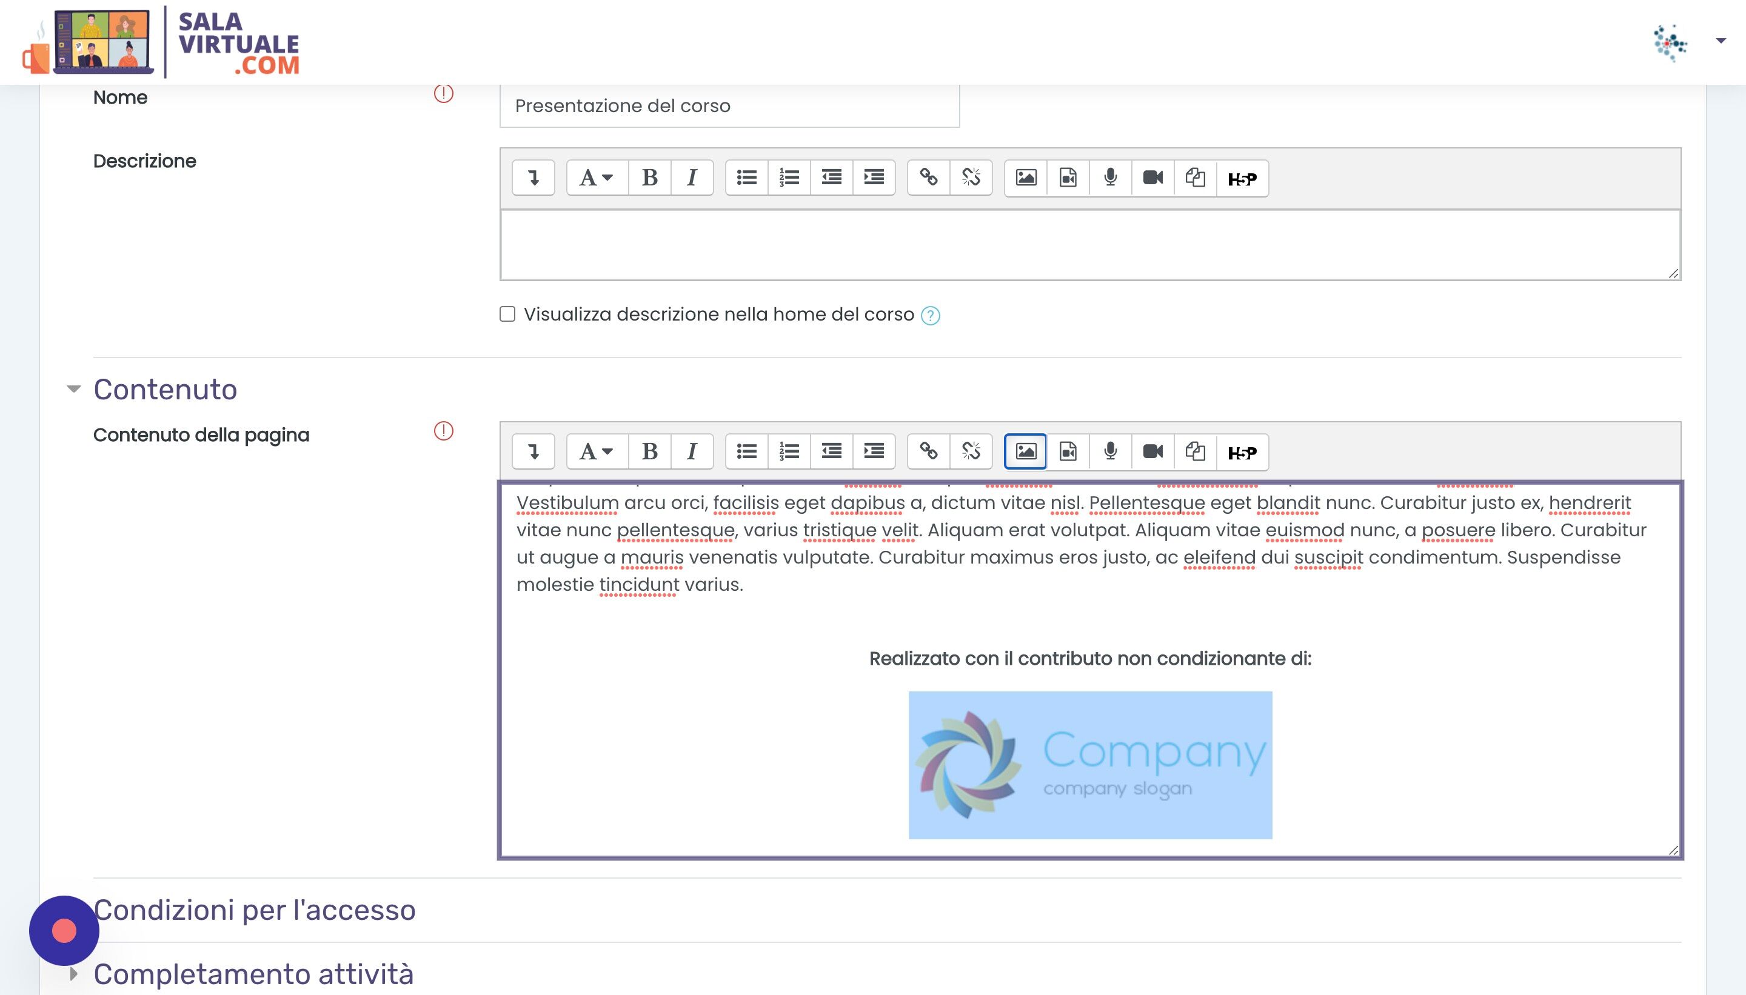Insert media file in Contenuto della pagina editor
Image resolution: width=1746 pixels, height=995 pixels.
click(1068, 451)
